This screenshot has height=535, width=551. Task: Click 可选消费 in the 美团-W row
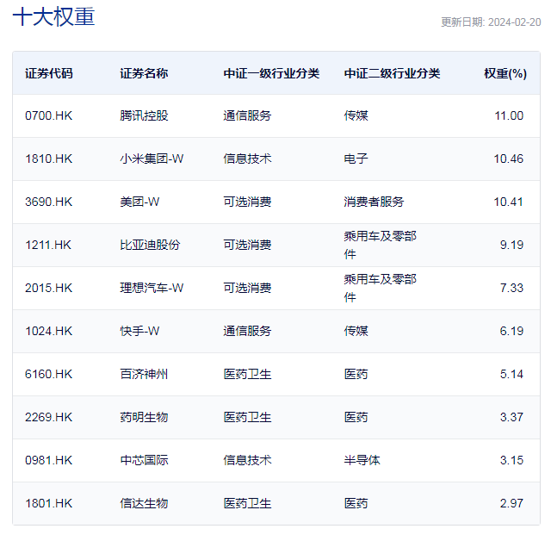tap(247, 202)
